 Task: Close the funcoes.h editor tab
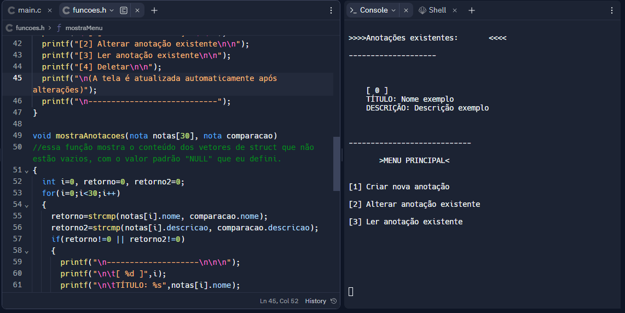[137, 10]
